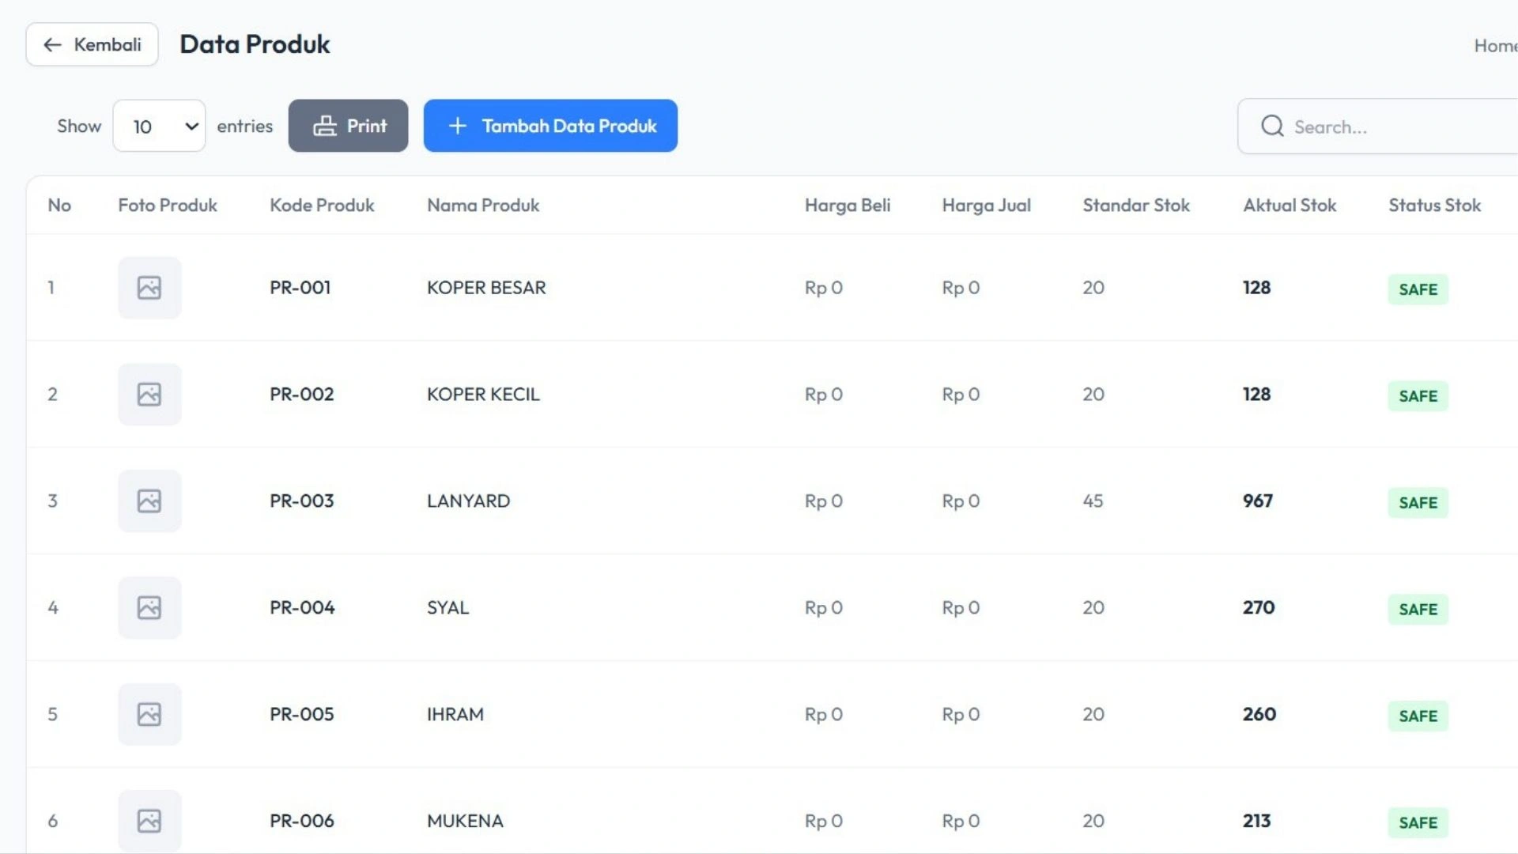Click the back arrow icon beside Kembali
Viewport: 1518px width, 854px height.
[x=52, y=45]
